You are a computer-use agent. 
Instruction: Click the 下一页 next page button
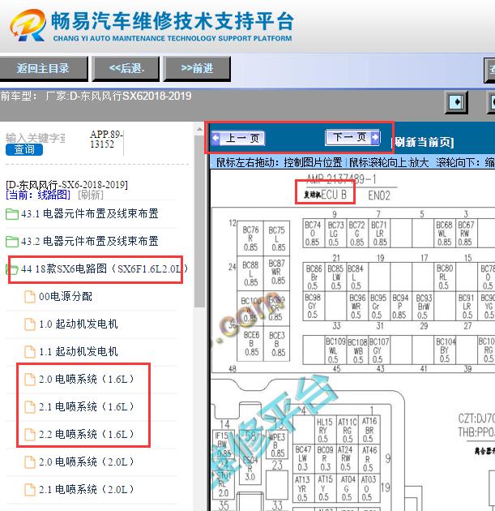coord(352,137)
